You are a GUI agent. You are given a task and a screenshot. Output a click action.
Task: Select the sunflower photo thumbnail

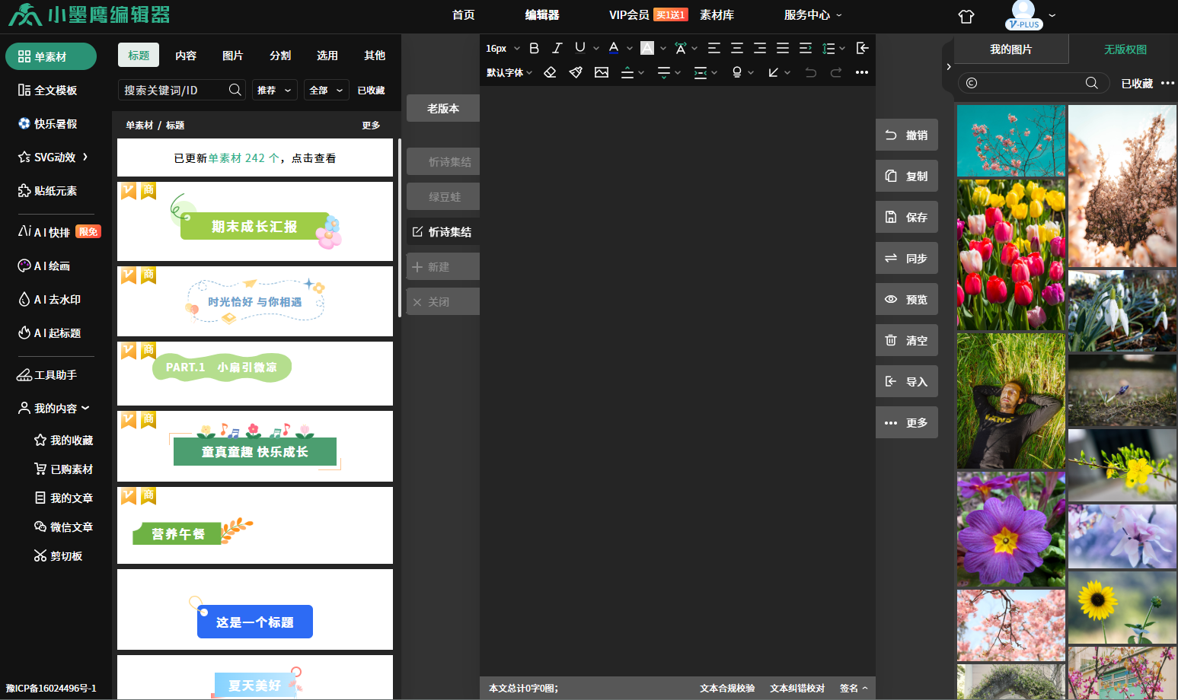pyautogui.click(x=1122, y=607)
